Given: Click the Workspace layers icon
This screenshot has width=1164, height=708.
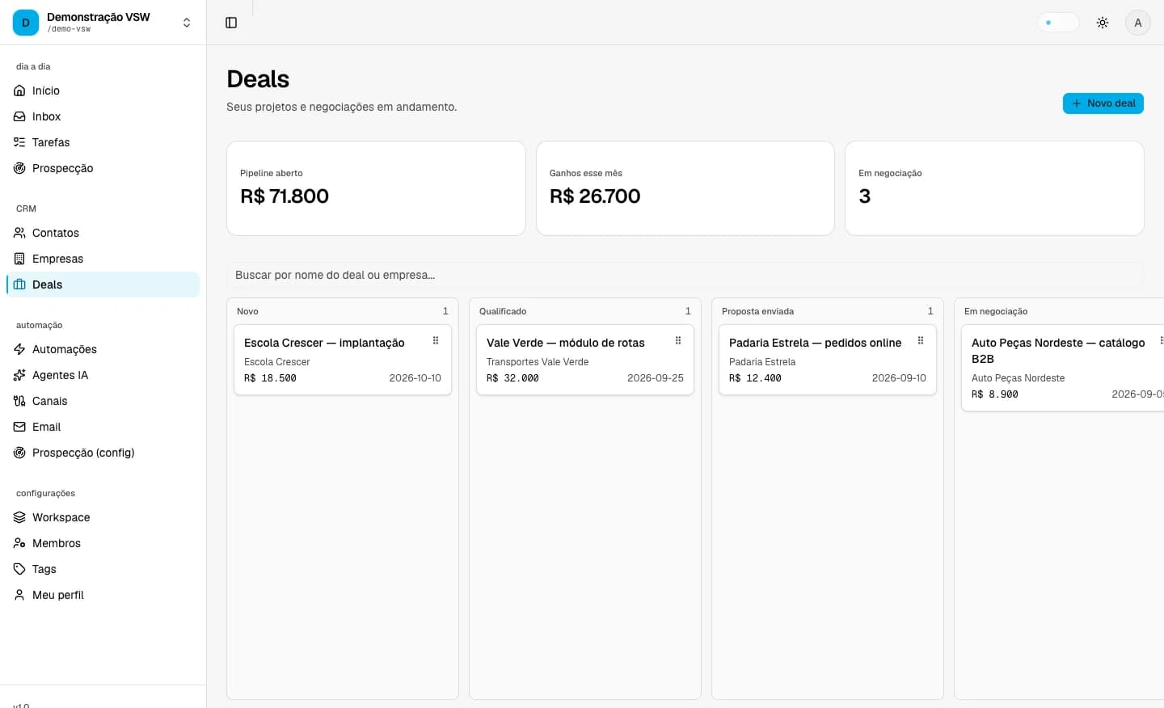Looking at the screenshot, I should tap(19, 517).
